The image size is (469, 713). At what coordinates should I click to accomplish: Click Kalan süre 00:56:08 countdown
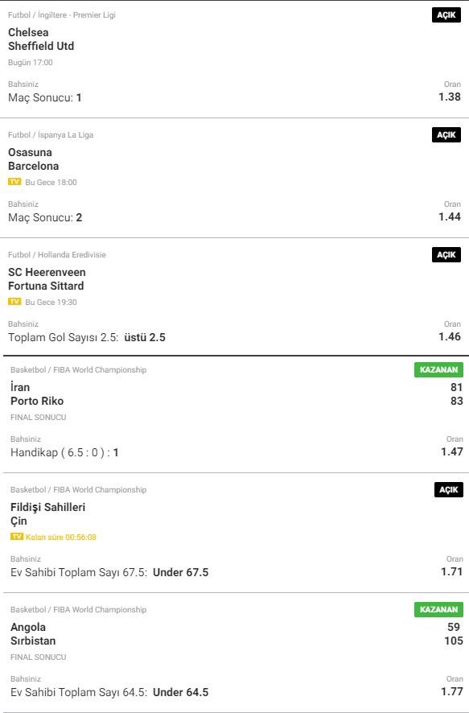(x=61, y=537)
